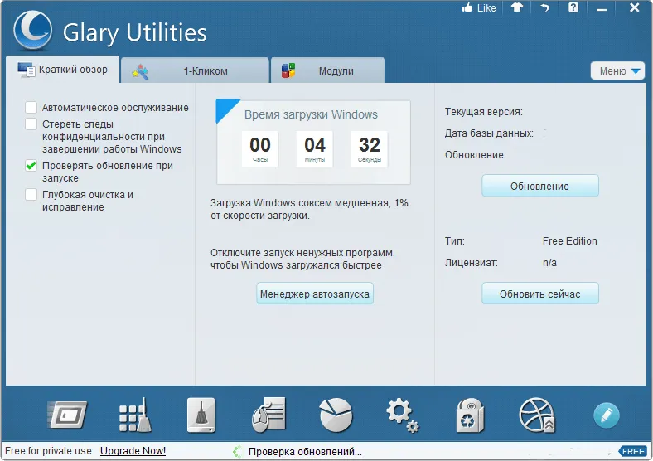The image size is (653, 461).
Task: Open the skins t-shirt icon
Action: point(517,7)
